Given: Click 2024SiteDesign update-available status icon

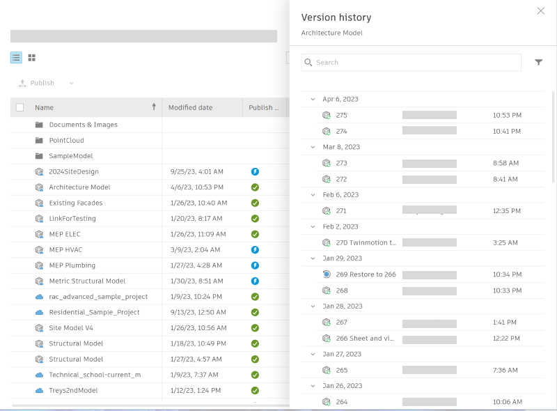Looking at the screenshot, I should [255, 172].
